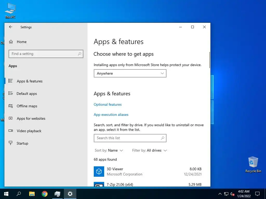Open the monitor app next to Chrome

point(57,194)
